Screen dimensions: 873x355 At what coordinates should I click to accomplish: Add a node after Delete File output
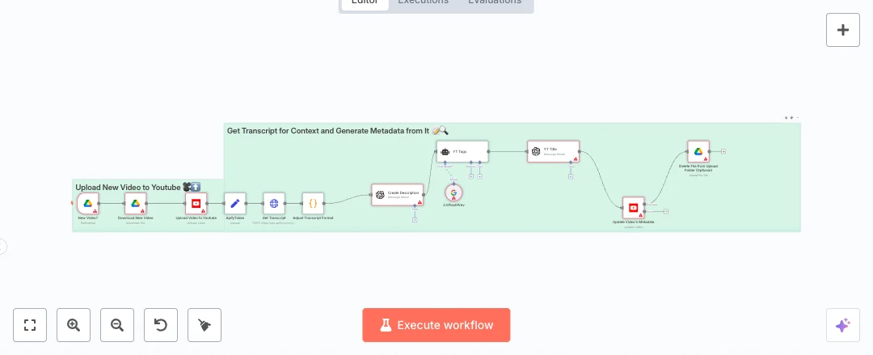[723, 151]
